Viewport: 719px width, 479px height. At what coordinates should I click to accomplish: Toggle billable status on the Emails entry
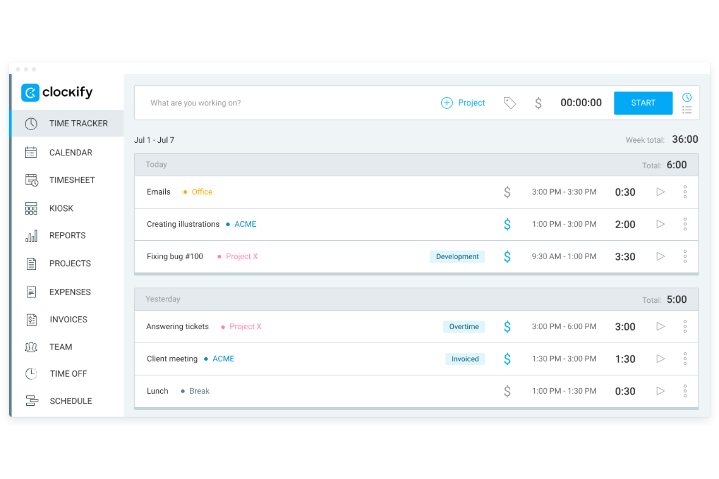pyautogui.click(x=507, y=192)
